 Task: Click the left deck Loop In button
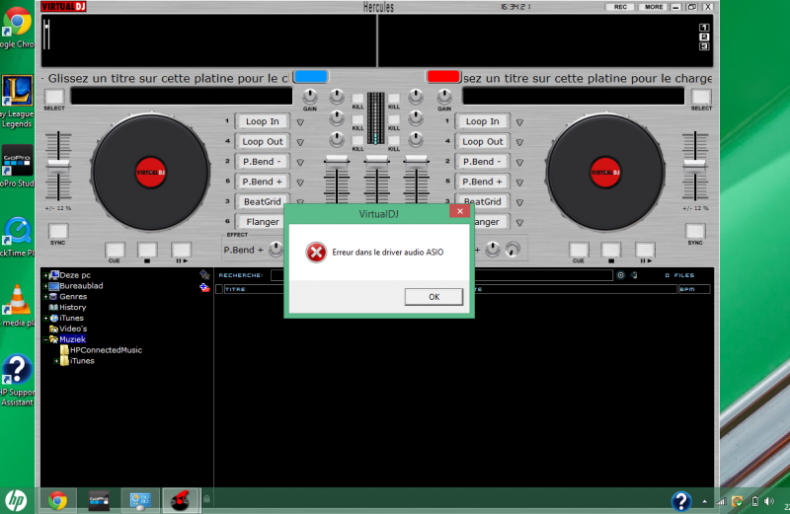click(x=262, y=121)
